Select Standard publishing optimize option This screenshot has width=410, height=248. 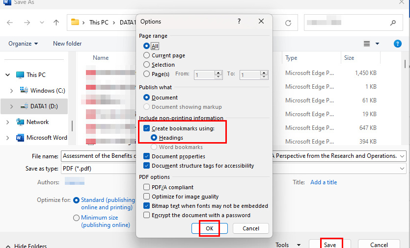tap(76, 200)
